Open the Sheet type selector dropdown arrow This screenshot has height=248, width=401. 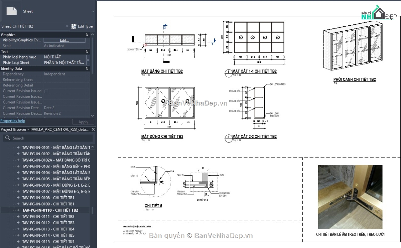point(93,11)
